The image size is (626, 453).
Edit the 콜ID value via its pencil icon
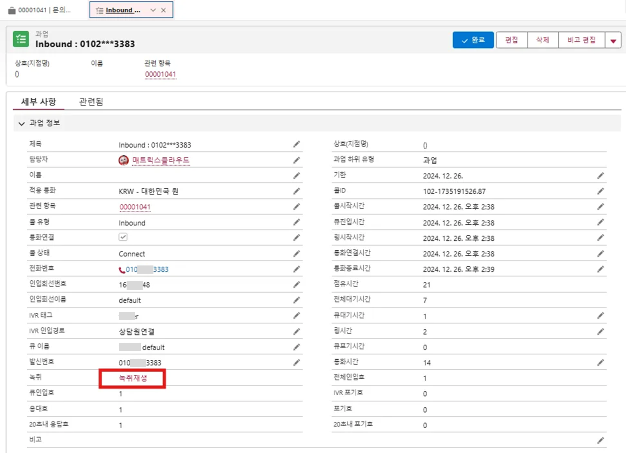click(x=600, y=191)
